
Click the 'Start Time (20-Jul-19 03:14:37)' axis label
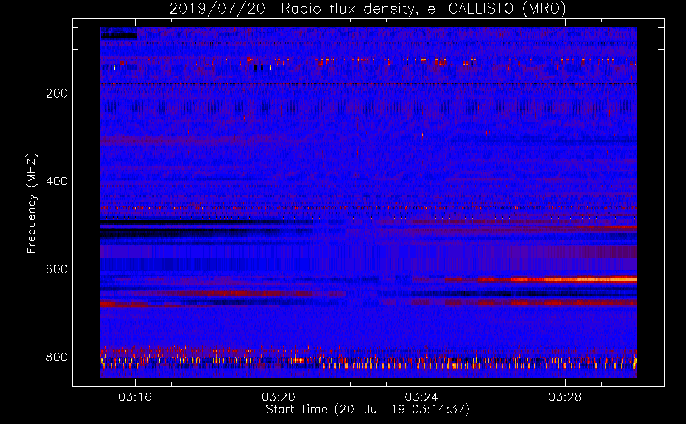368,410
